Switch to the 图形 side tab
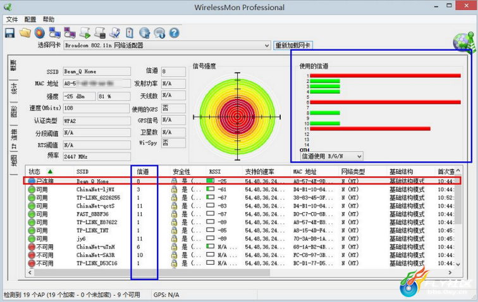This screenshot has height=302, width=478. (x=14, y=111)
